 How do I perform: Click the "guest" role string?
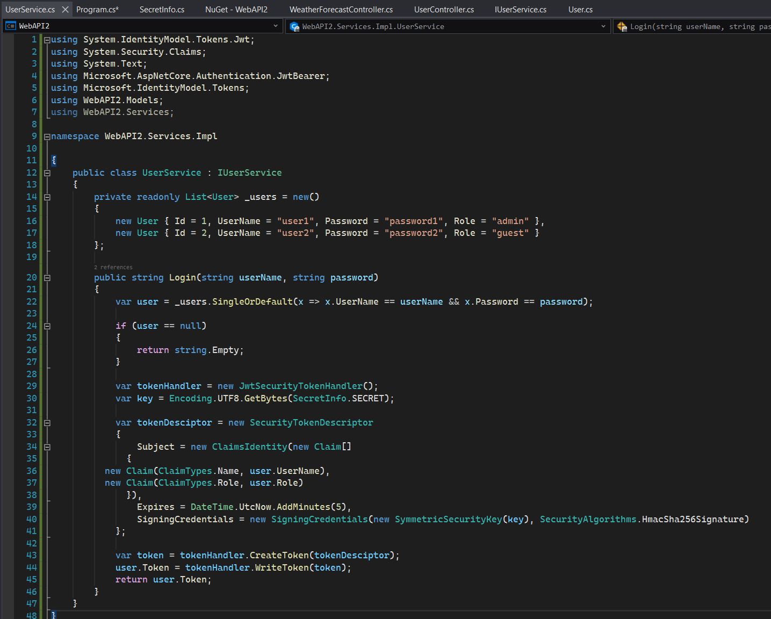pyautogui.click(x=510, y=233)
